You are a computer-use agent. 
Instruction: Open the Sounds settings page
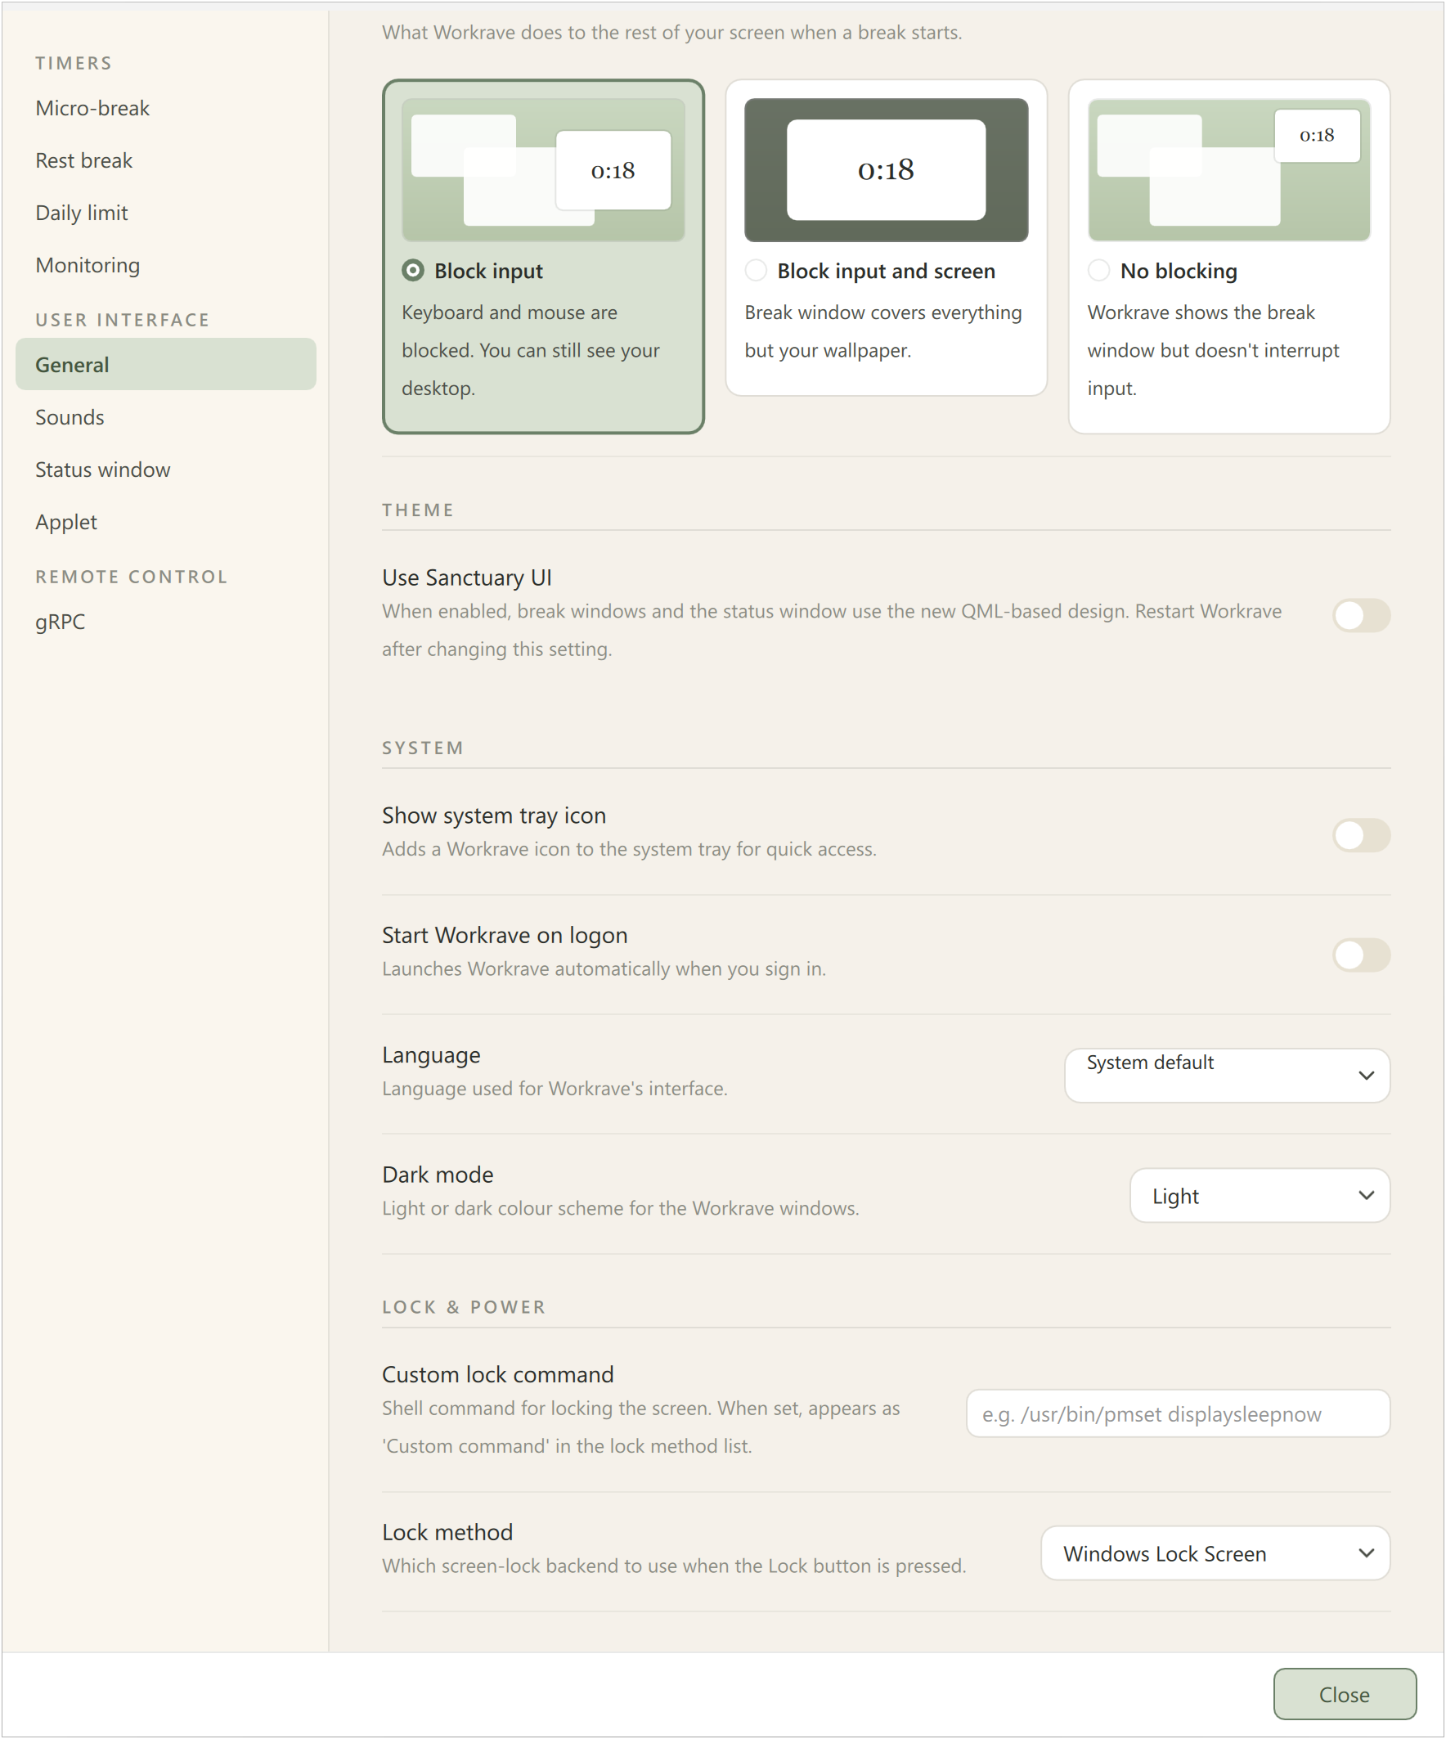(166, 416)
